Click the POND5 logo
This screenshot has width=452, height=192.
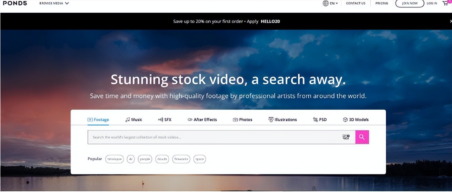click(x=15, y=3)
